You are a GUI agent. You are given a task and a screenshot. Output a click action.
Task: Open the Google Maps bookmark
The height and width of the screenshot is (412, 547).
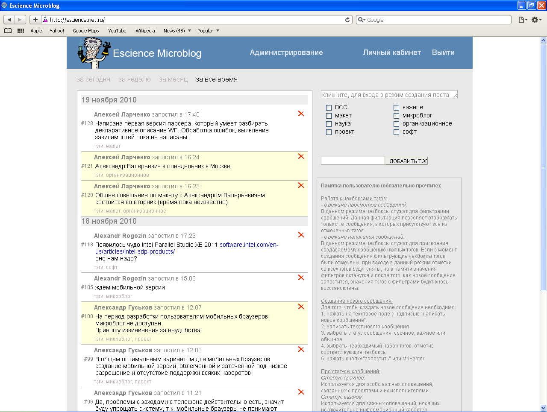tap(86, 31)
